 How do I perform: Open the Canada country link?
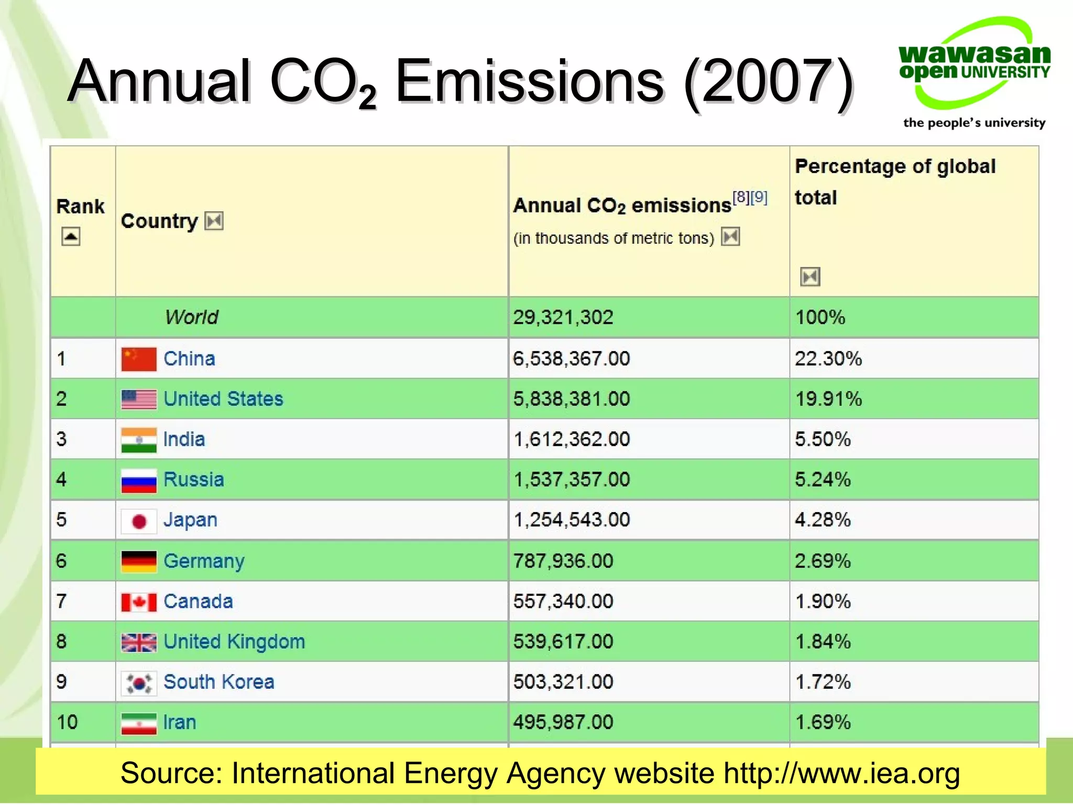198,601
